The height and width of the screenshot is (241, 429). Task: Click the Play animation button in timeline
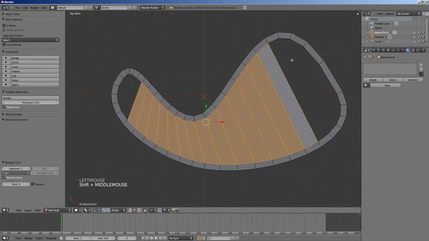(x=156, y=238)
